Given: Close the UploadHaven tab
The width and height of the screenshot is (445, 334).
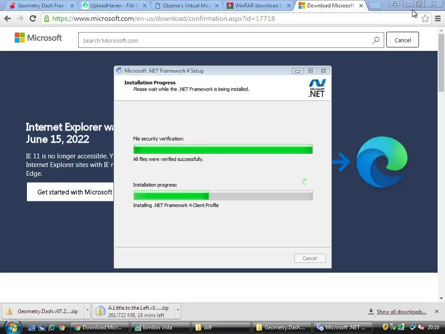Looking at the screenshot, I should click(x=145, y=6).
